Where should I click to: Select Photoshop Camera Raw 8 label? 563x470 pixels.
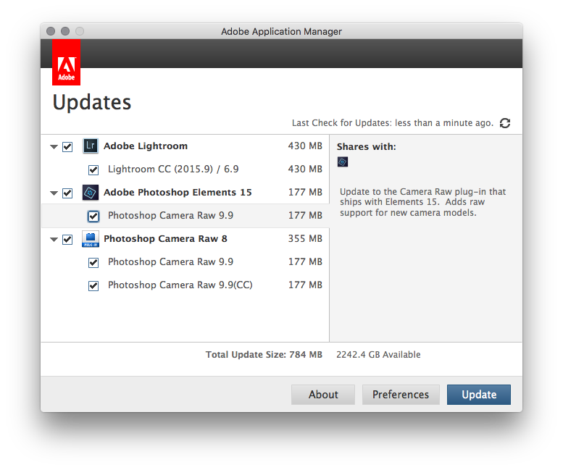tap(165, 238)
